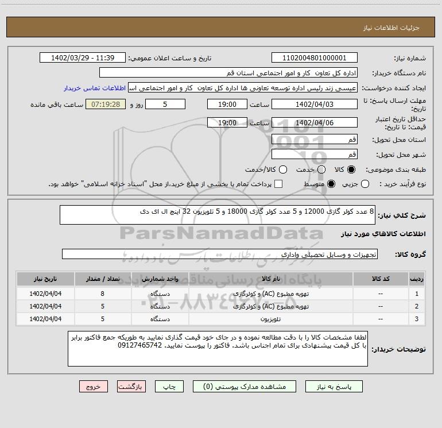Click the پاسخ به نیاز button
Screen dimensions: 442x428
(334, 387)
